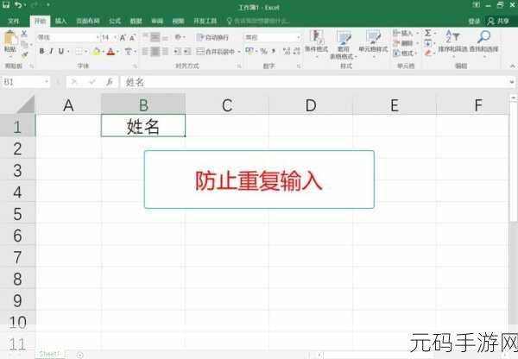Open Conditional Formatting (条件格式)
Viewport: 518px width, 359px height.
tap(316, 42)
